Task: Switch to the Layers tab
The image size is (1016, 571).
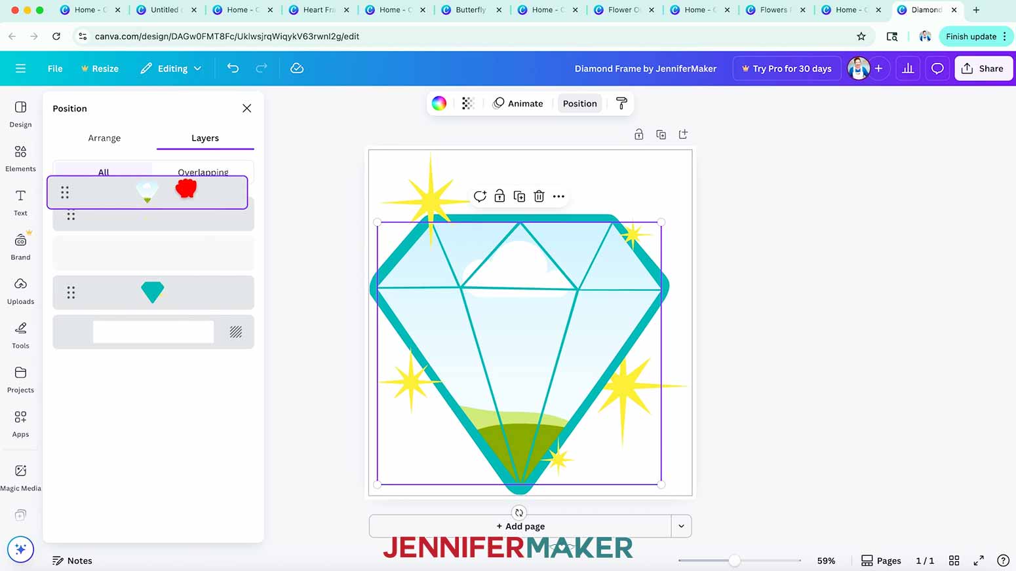Action: pos(205,138)
